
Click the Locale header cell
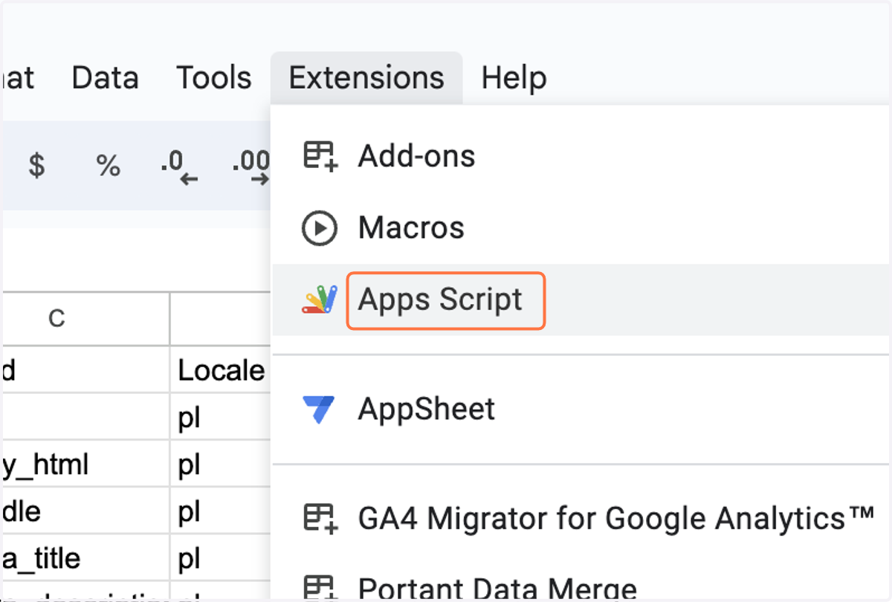(x=222, y=369)
